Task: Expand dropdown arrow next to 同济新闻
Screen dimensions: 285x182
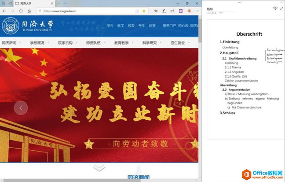Action: (20, 43)
